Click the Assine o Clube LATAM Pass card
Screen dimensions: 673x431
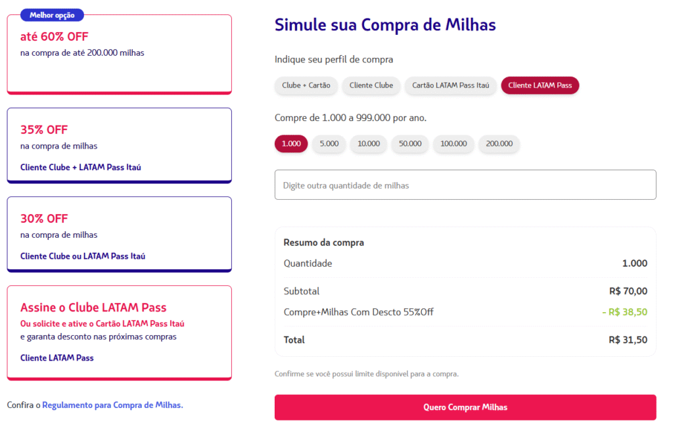(119, 332)
